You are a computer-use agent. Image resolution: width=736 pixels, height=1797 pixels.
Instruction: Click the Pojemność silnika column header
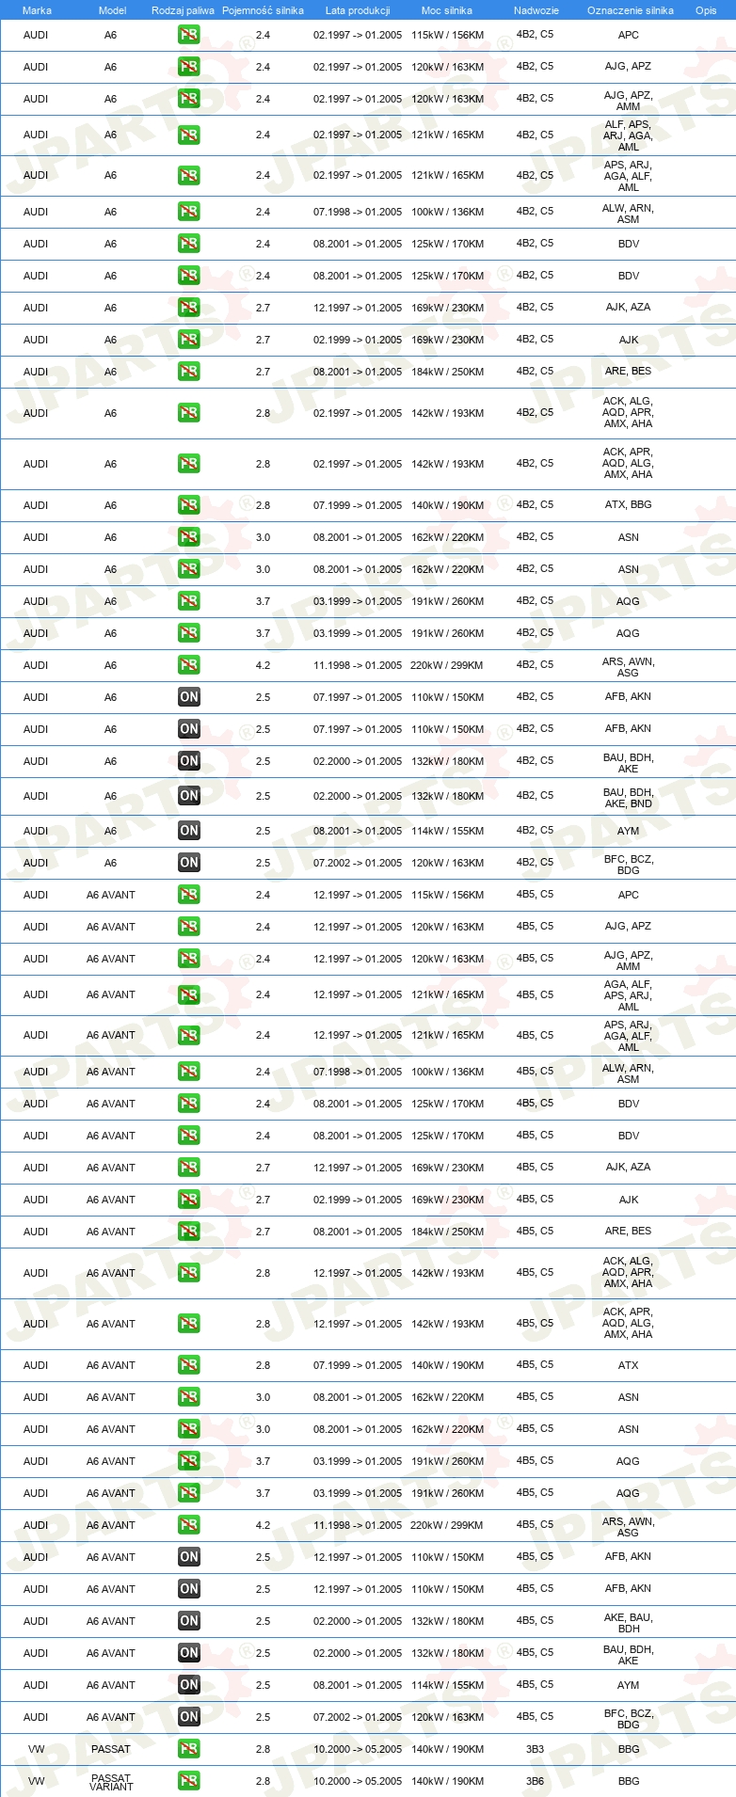[x=263, y=10]
